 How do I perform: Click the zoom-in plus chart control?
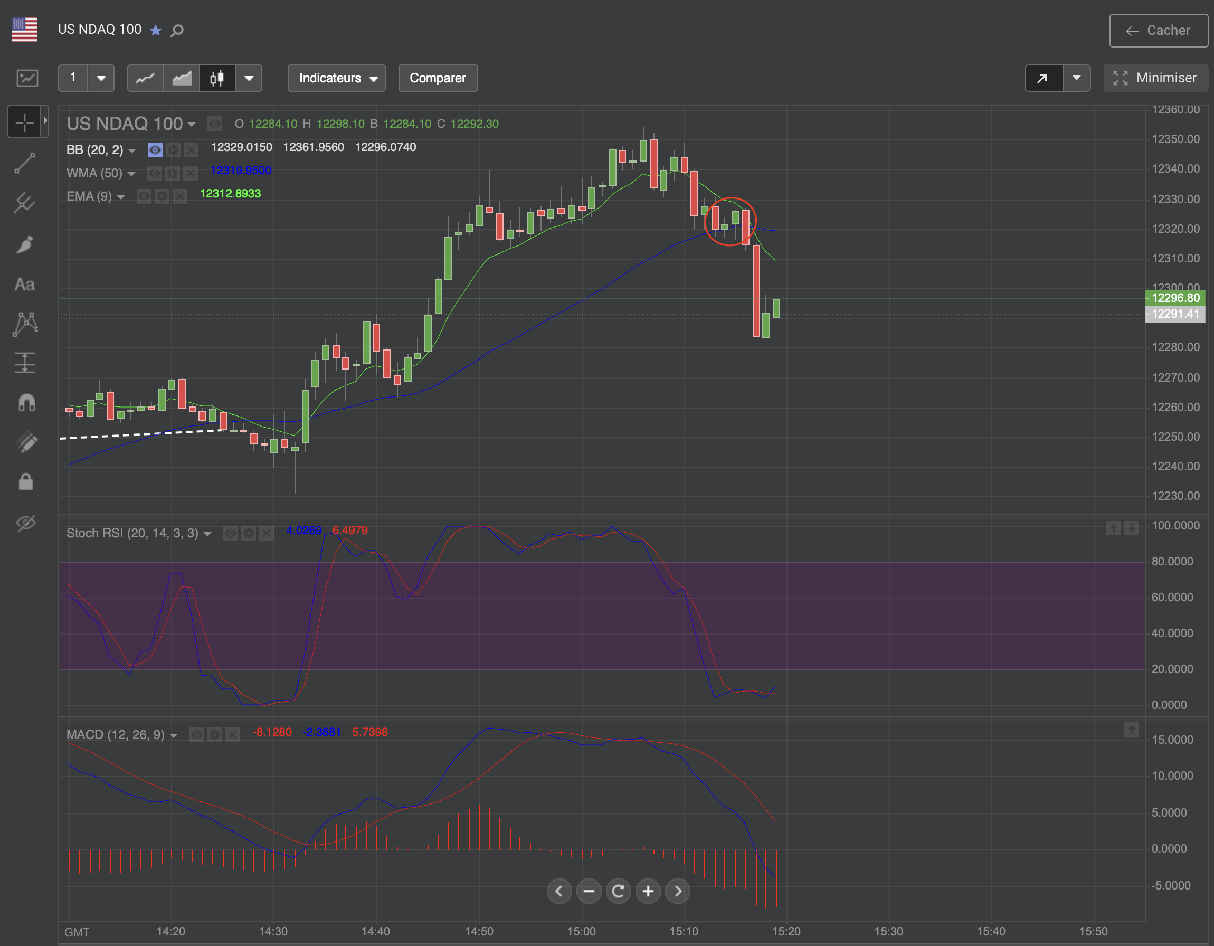pos(648,892)
